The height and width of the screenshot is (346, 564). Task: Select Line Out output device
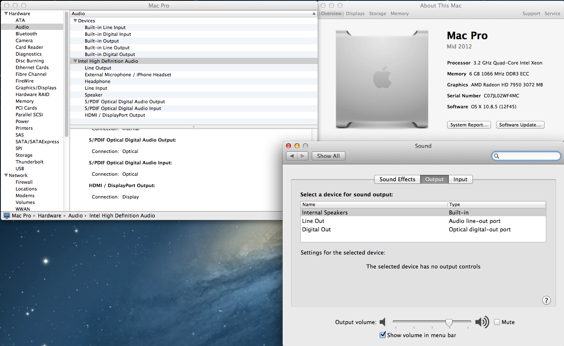tap(423, 221)
